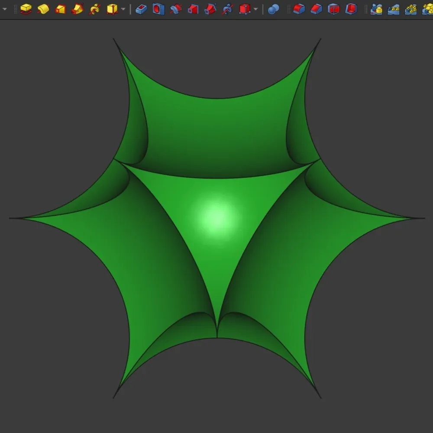Open the subtractive primitives dropdown arrow
433x433 pixels.
[x=256, y=9]
